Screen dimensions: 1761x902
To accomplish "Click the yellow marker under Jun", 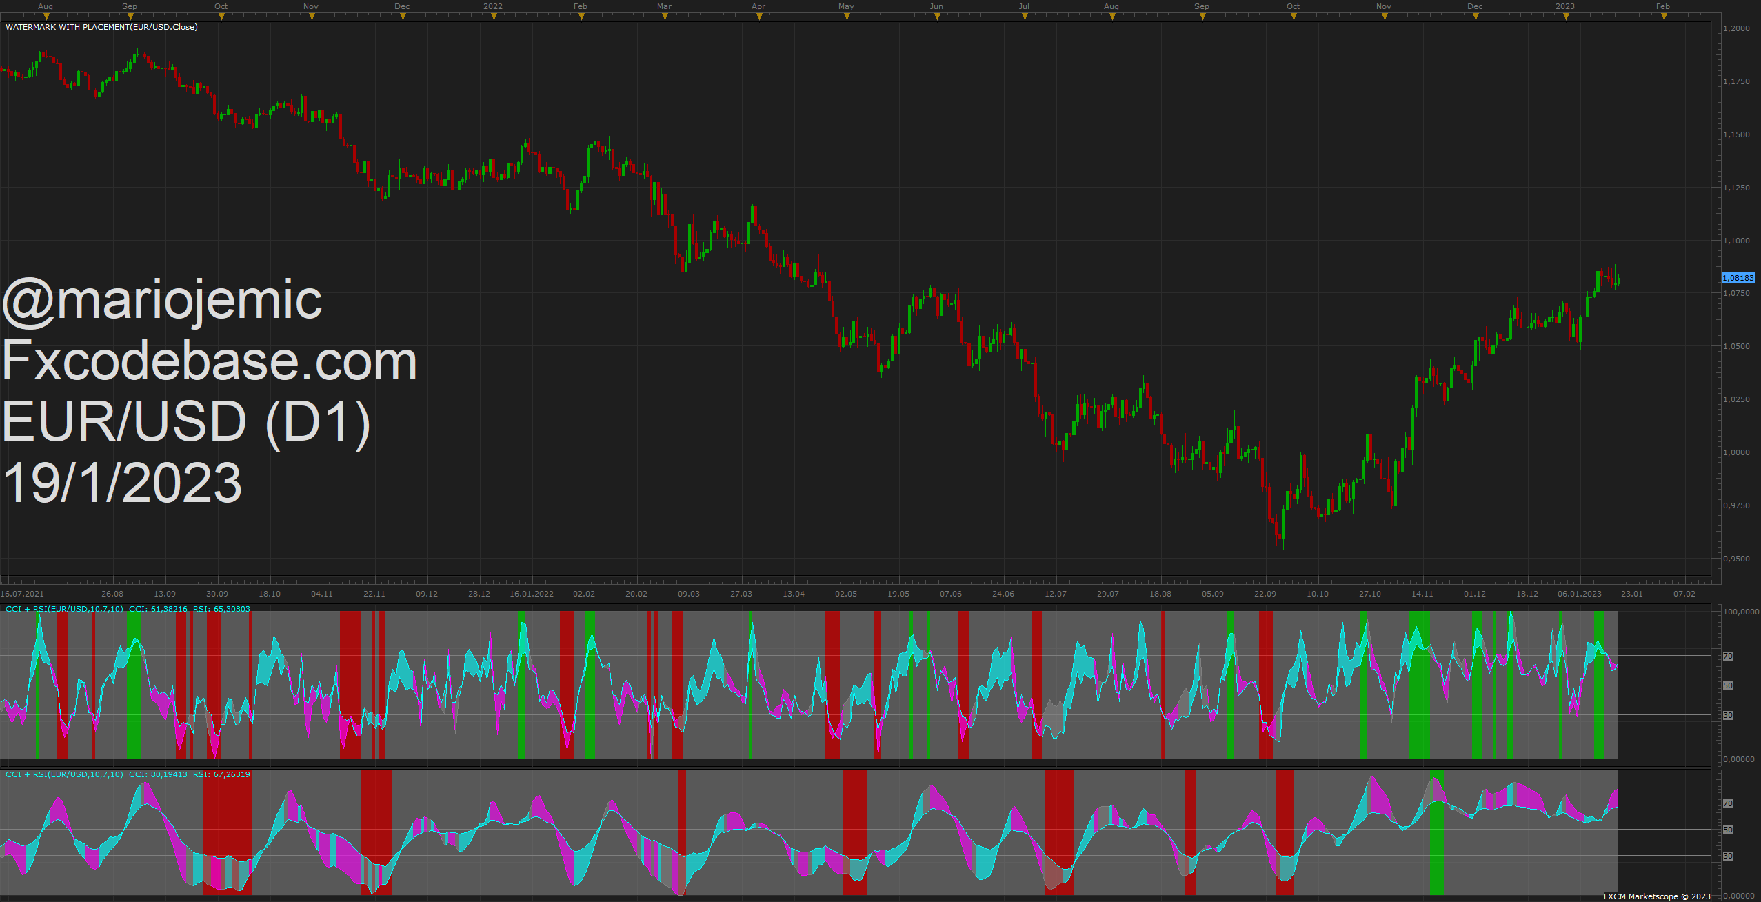I will click(x=937, y=17).
